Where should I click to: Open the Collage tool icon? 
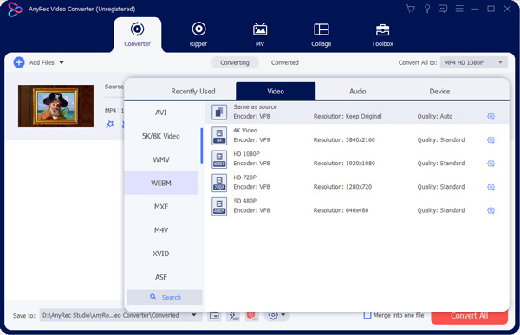coord(321,29)
